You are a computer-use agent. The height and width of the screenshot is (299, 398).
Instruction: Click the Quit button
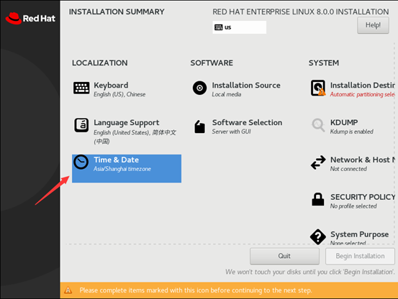[284, 256]
